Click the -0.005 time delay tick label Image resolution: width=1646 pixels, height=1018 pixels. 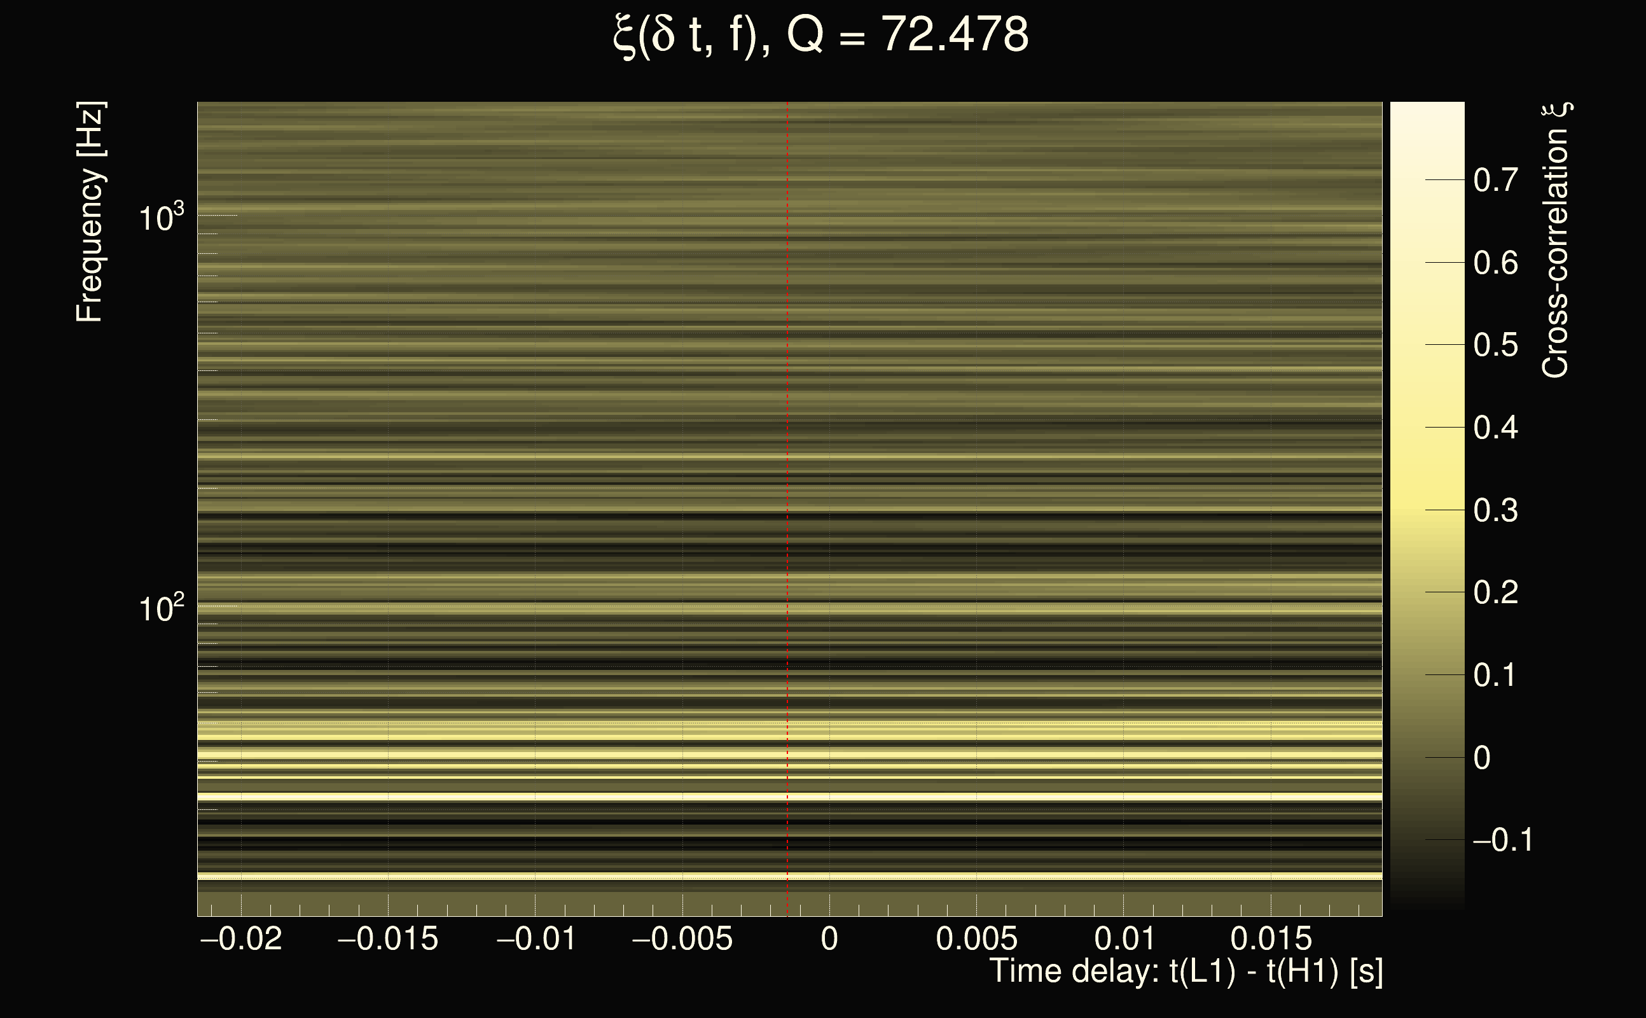682,938
